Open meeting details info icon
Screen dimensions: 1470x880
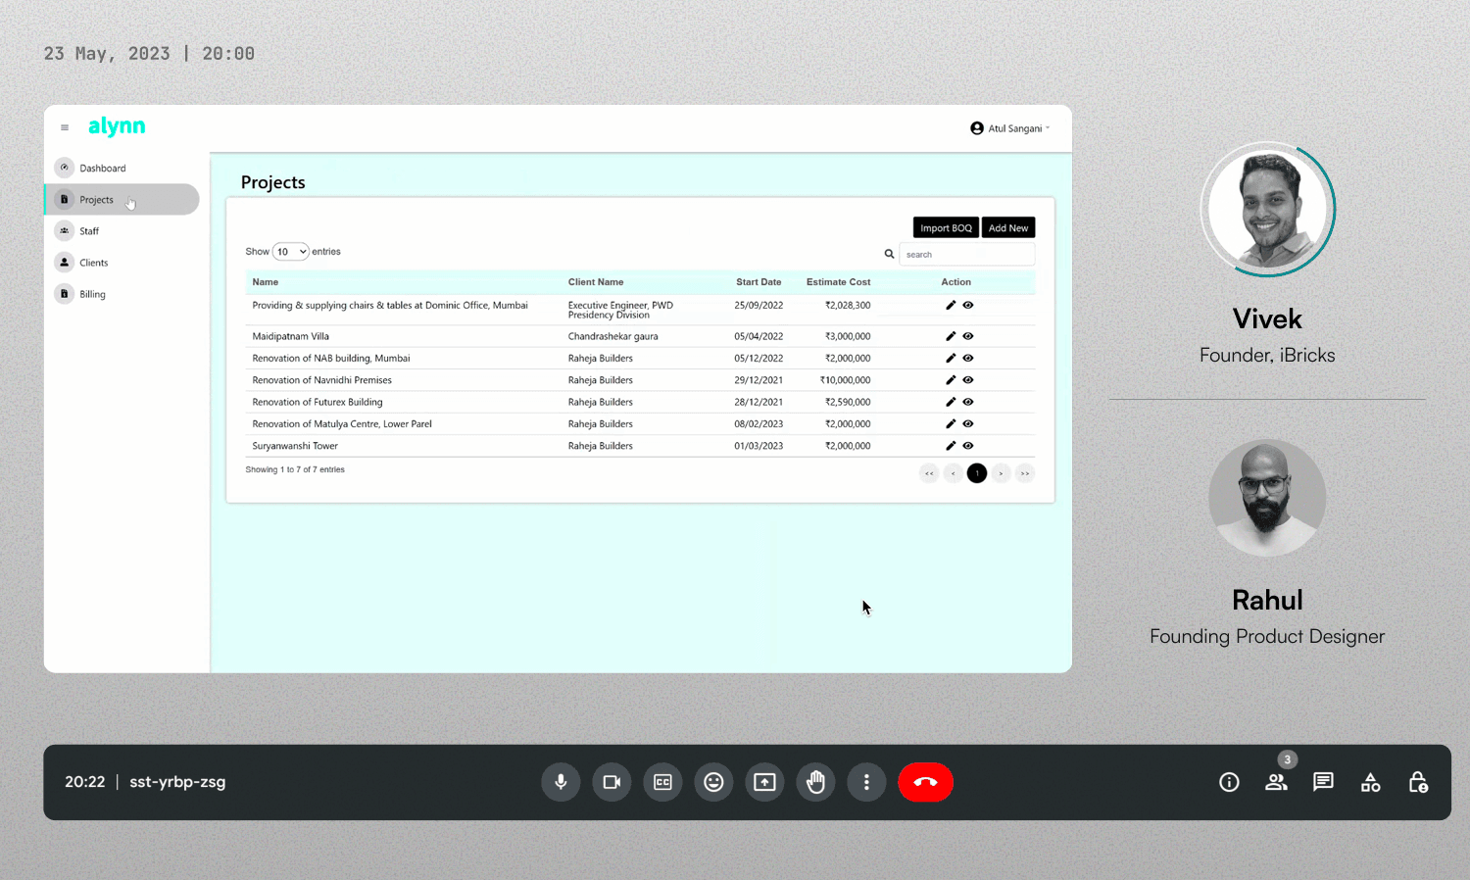1229,782
